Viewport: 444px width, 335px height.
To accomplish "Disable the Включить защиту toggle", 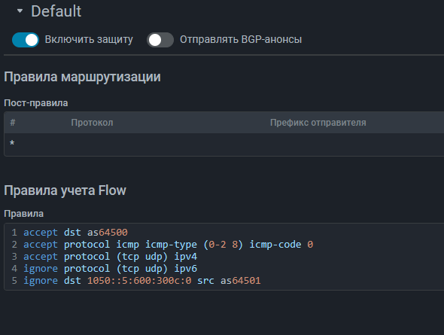I will 26,40.
